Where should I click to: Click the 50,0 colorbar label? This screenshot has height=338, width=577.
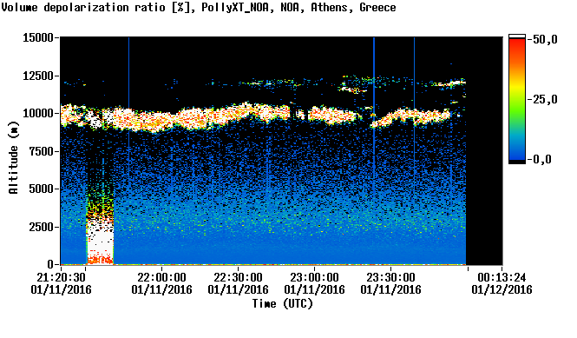pyautogui.click(x=542, y=39)
